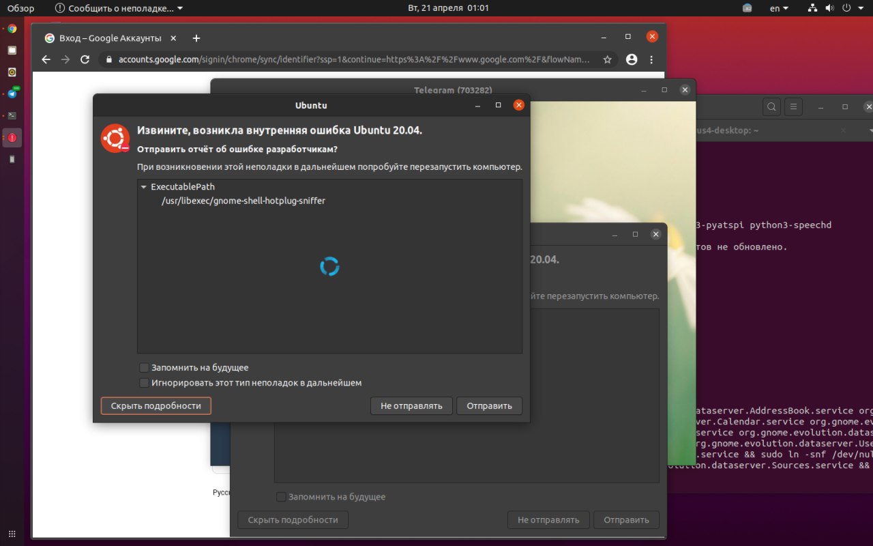Select the red error-report dock icon

pyautogui.click(x=12, y=137)
